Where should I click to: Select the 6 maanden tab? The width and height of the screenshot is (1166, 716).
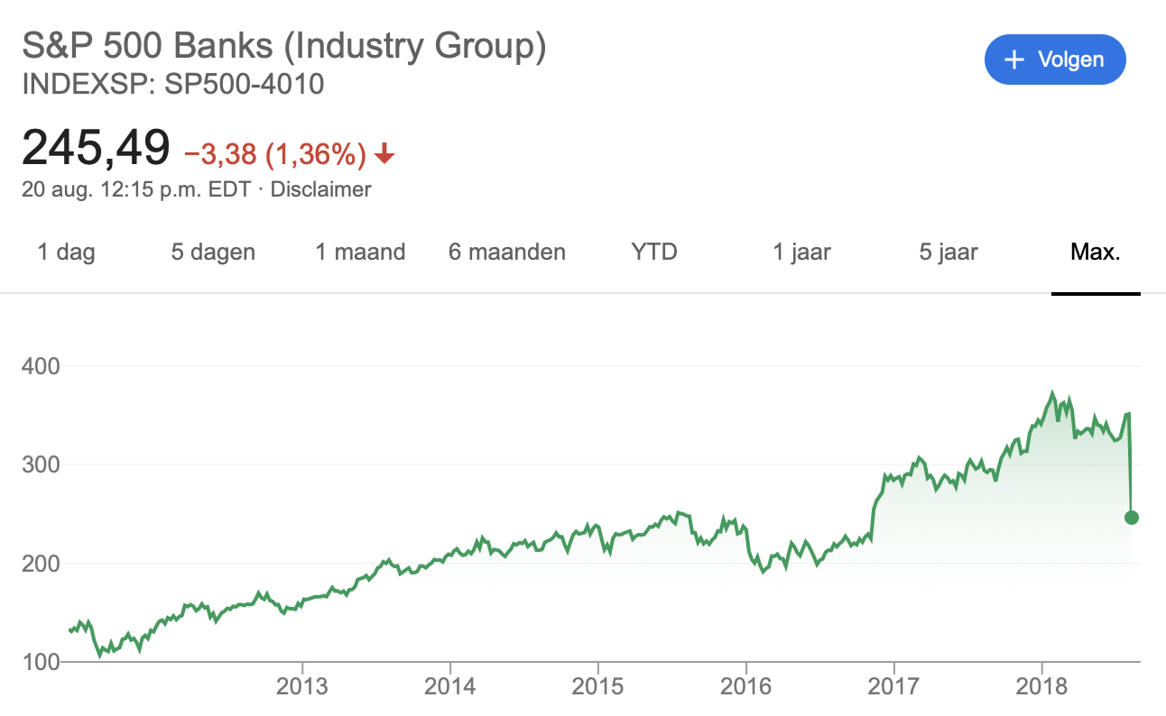pos(507,252)
